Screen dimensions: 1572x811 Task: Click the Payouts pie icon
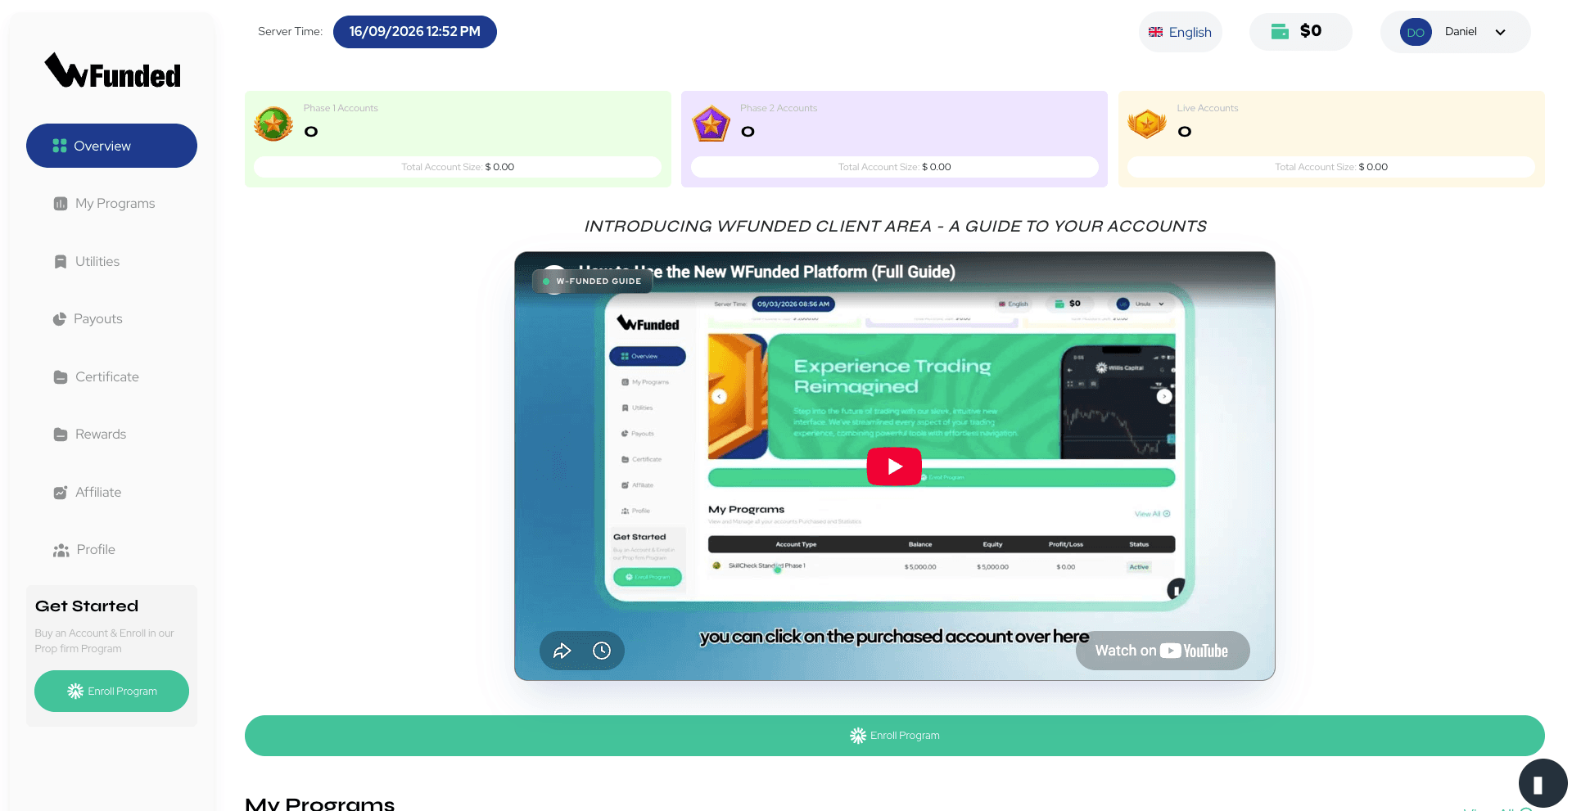(x=59, y=319)
